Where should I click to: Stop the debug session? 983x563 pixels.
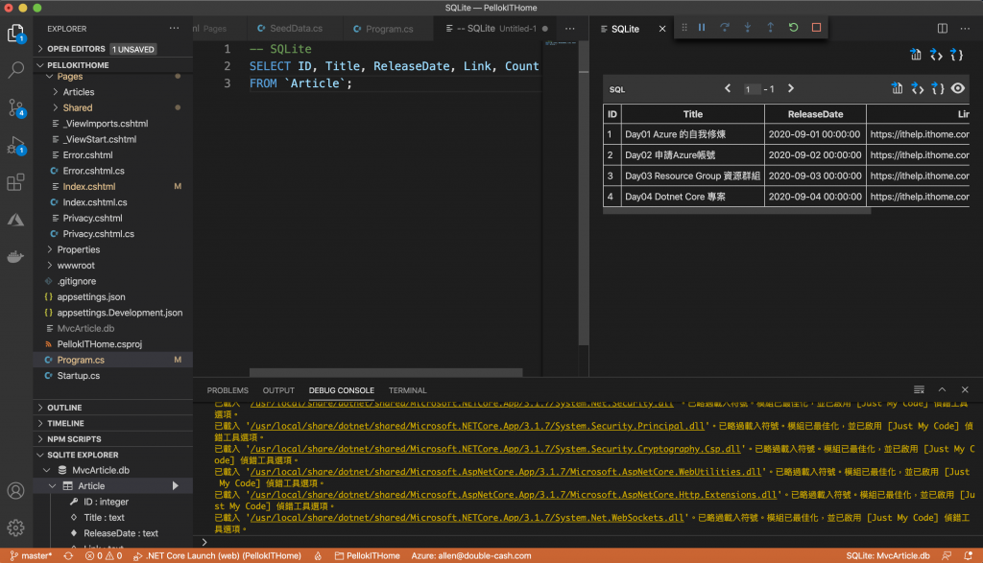click(816, 28)
